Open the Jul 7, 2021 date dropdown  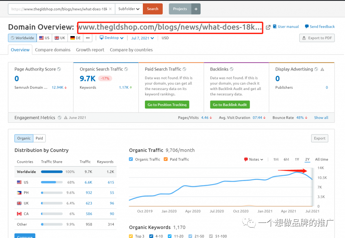(143, 38)
